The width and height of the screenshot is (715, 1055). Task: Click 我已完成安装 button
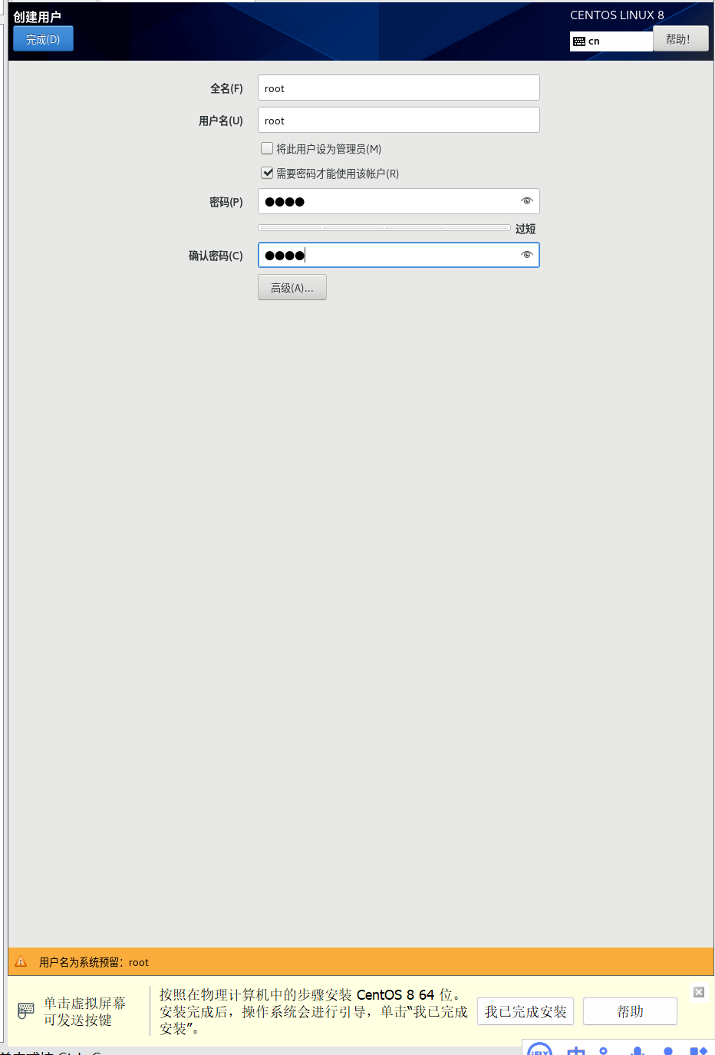pyautogui.click(x=526, y=1011)
